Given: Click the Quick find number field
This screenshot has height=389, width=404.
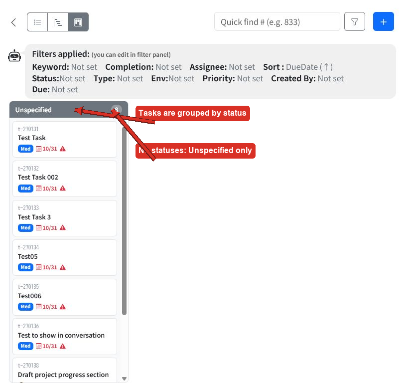Looking at the screenshot, I should (277, 21).
